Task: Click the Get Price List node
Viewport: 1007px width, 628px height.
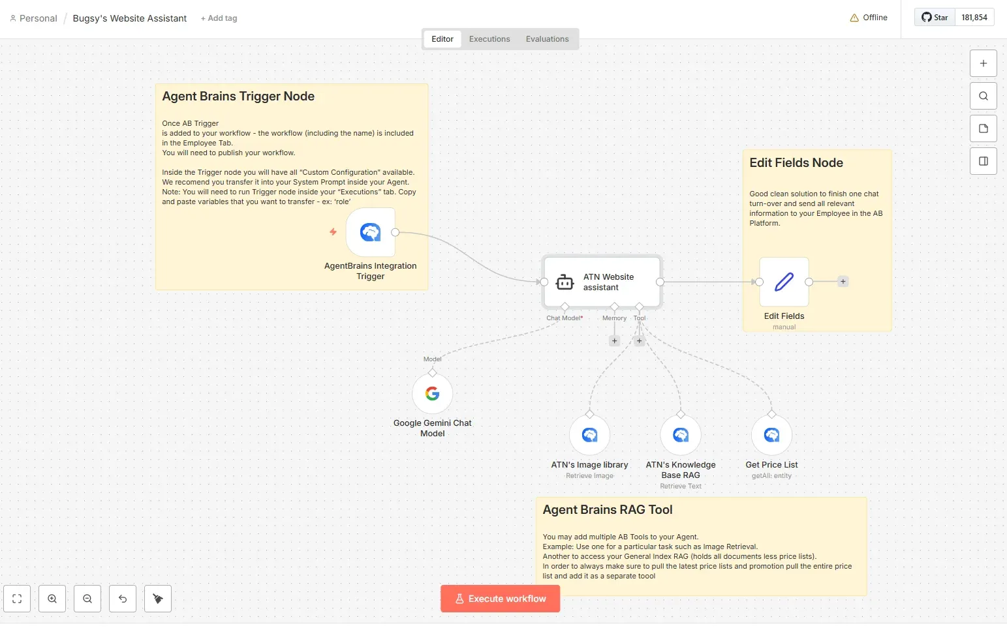Action: (771, 435)
